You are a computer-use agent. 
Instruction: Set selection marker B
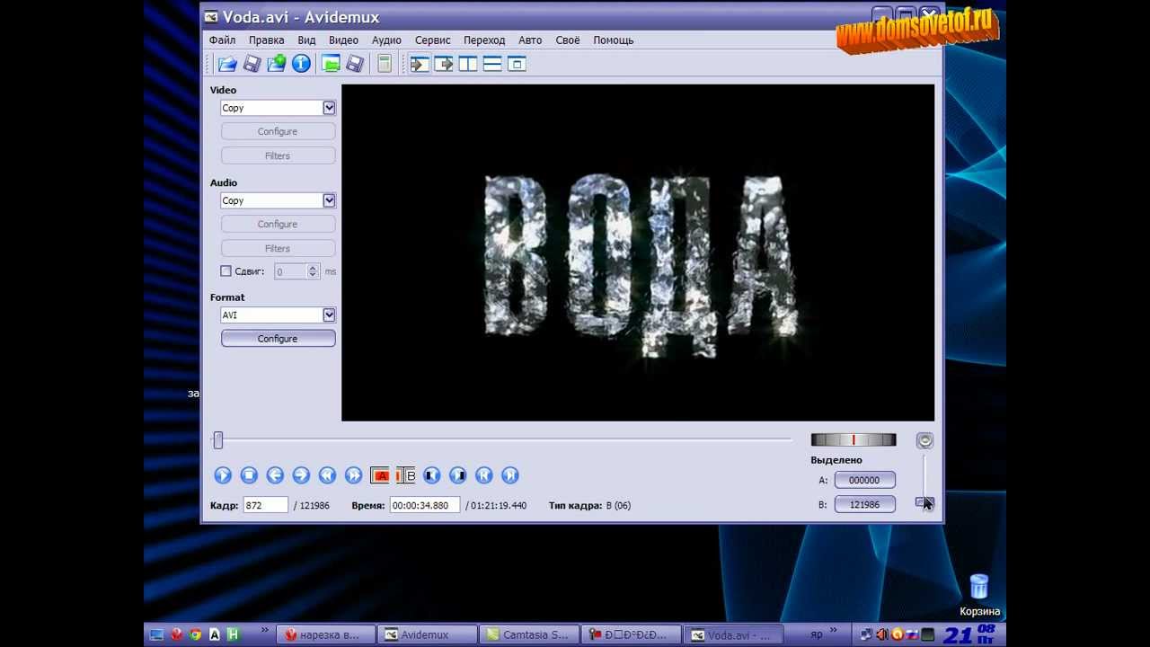click(406, 475)
